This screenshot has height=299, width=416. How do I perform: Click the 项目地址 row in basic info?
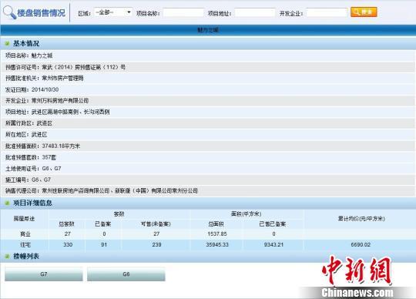coord(208,112)
